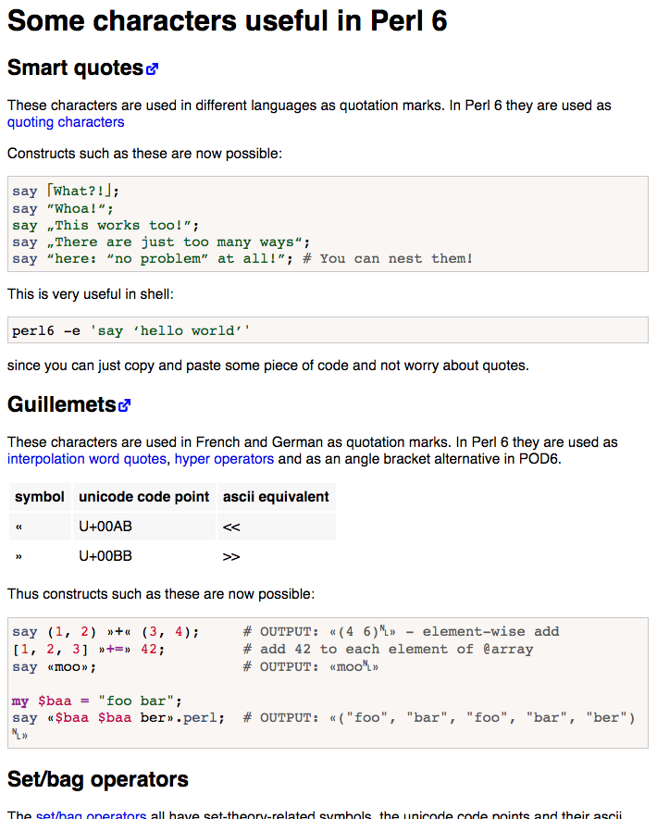
Task: Click the 'Guillemets' heading text
Action: (61, 404)
